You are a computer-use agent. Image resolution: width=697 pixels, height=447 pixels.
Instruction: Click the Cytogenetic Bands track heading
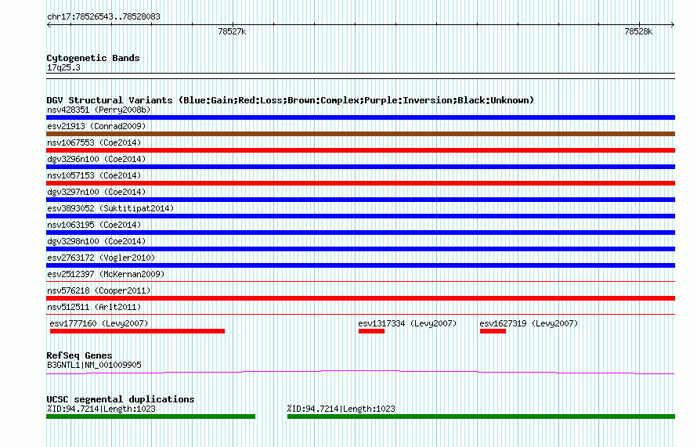(93, 58)
